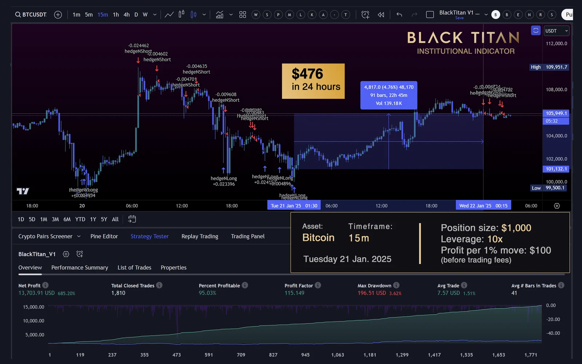
Task: Open the USDT currency dropdown
Action: pos(556,31)
